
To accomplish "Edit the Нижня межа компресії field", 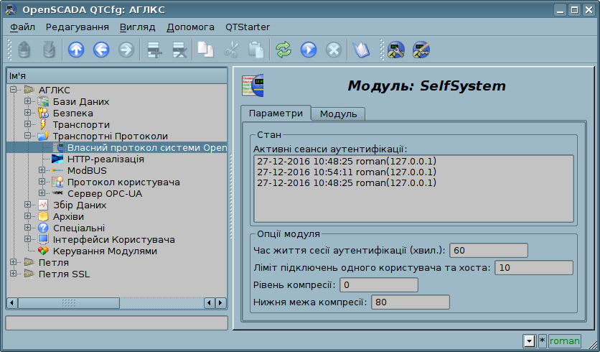I will coord(411,302).
